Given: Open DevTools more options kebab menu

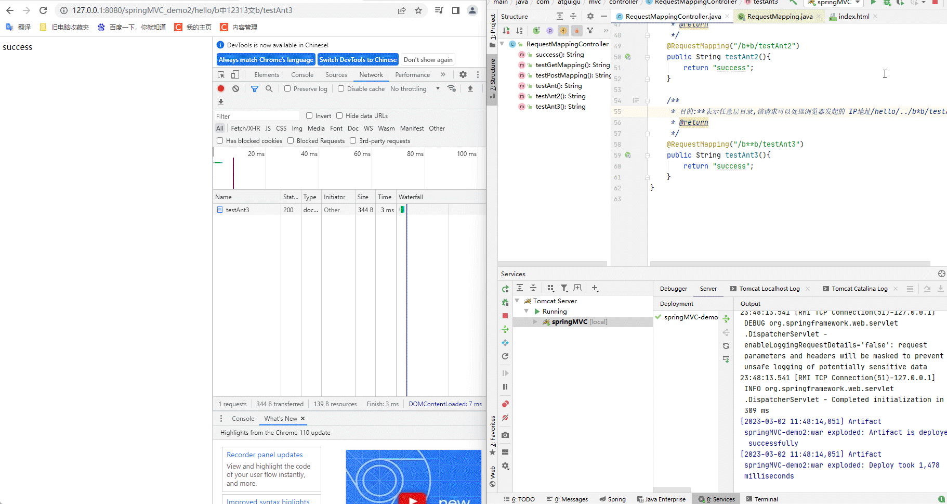Looking at the screenshot, I should (x=478, y=75).
